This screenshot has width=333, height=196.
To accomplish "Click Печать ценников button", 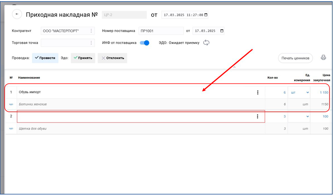I will coord(295,58).
